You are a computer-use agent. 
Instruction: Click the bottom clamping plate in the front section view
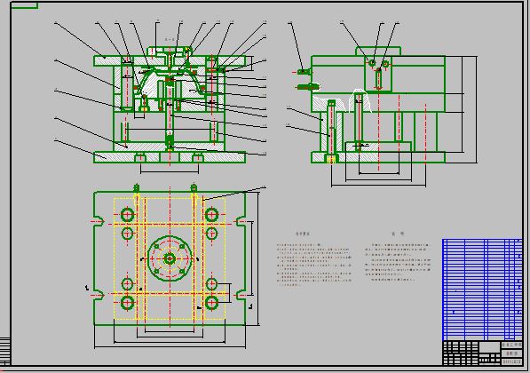tap(170, 157)
